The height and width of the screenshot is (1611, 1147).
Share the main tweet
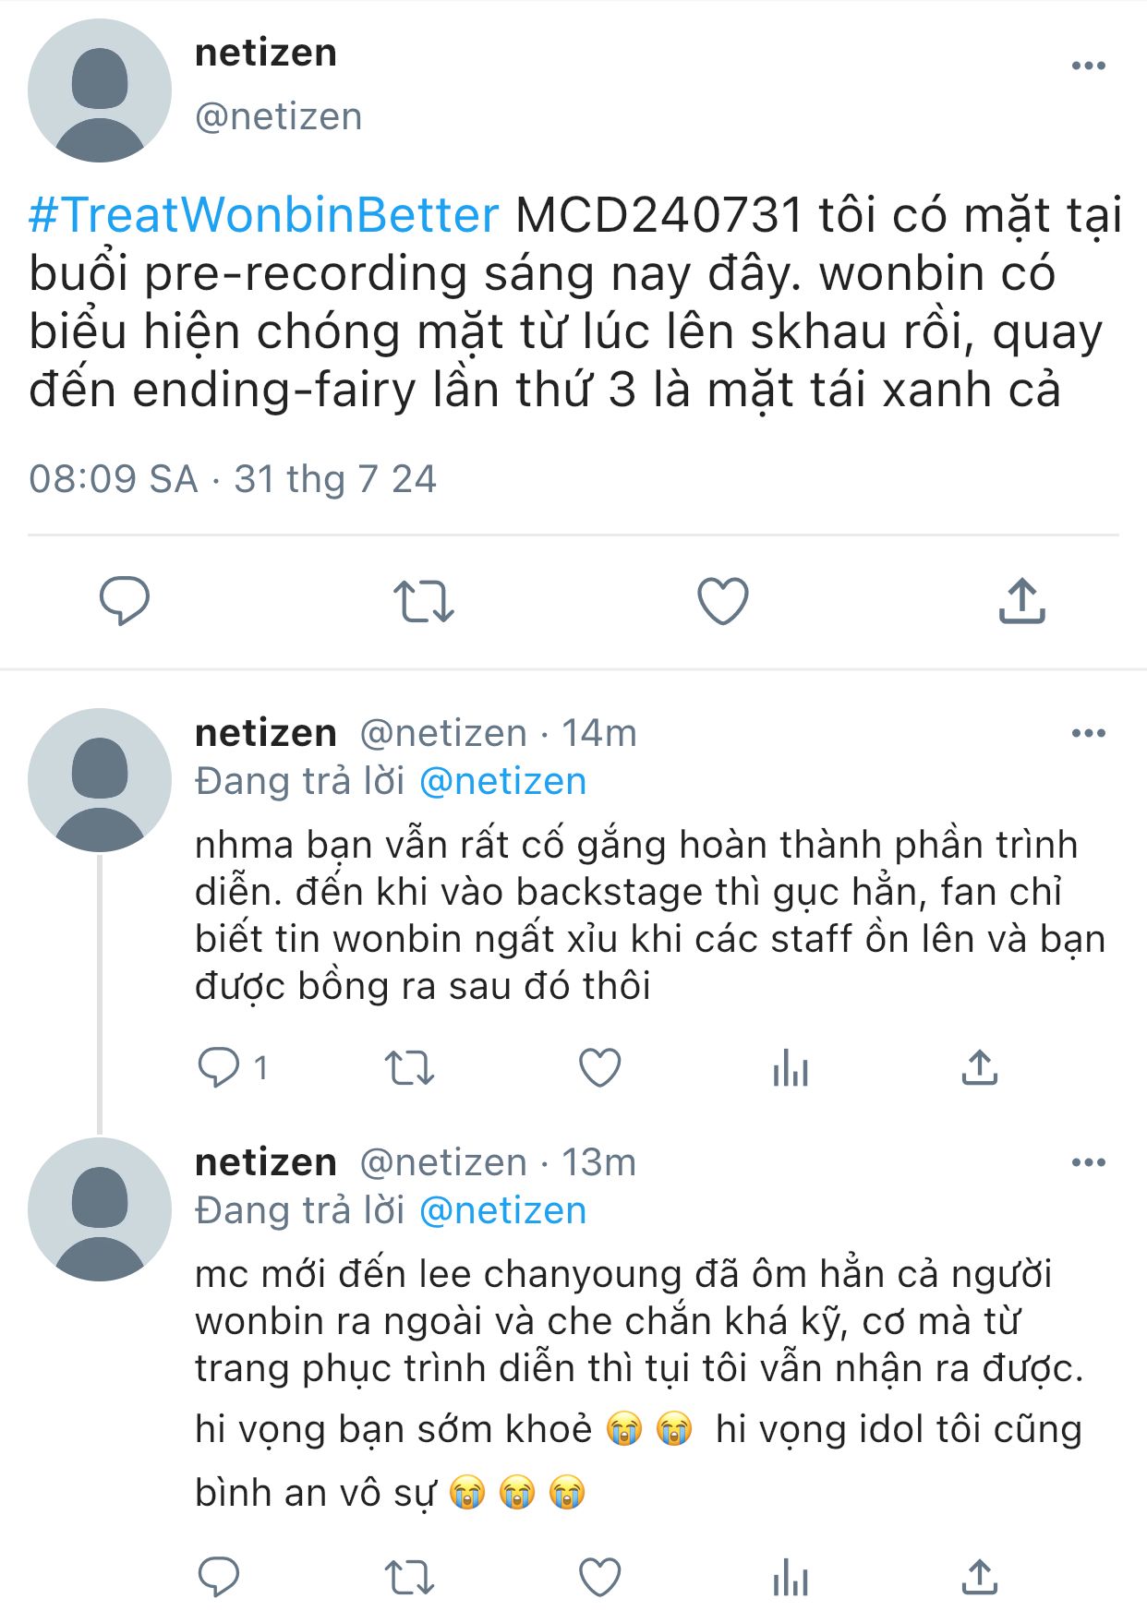1021,601
